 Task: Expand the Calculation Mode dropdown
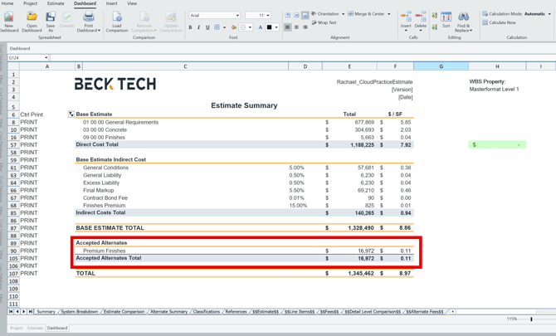pyautogui.click(x=549, y=14)
